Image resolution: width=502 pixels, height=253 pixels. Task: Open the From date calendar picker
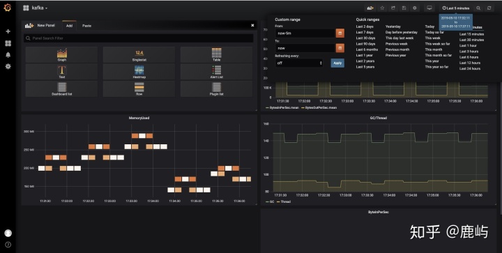(x=340, y=33)
